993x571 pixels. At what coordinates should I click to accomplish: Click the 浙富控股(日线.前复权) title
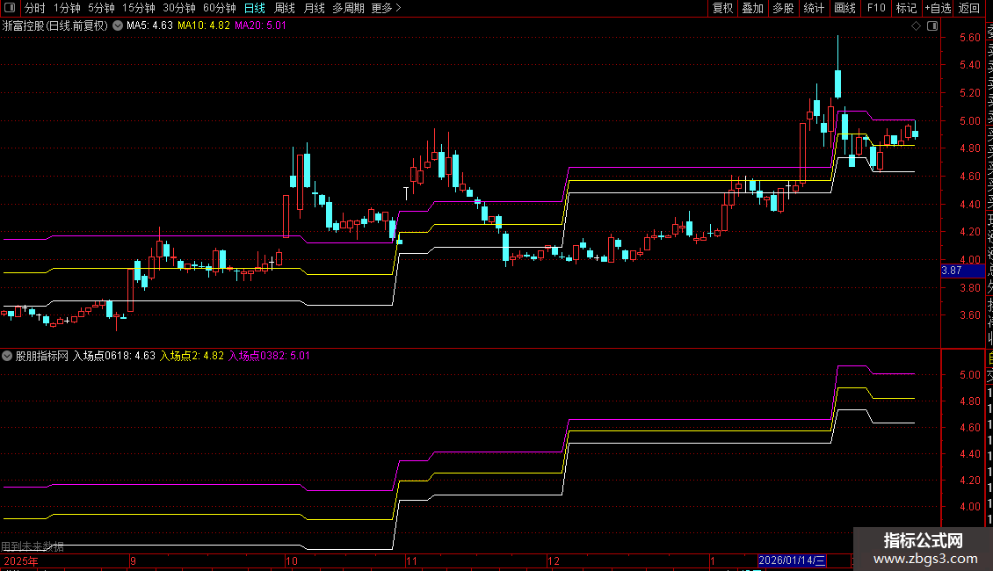[x=55, y=25]
